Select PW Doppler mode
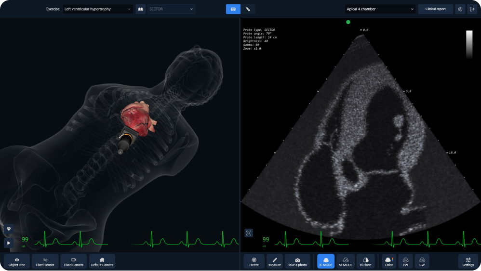The image size is (481, 271). (x=405, y=261)
